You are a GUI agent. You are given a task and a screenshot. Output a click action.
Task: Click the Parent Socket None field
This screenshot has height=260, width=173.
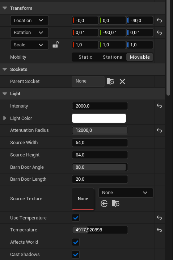click(x=88, y=81)
